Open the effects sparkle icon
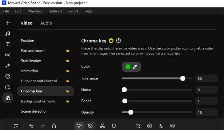The image size is (224, 130). [8, 66]
